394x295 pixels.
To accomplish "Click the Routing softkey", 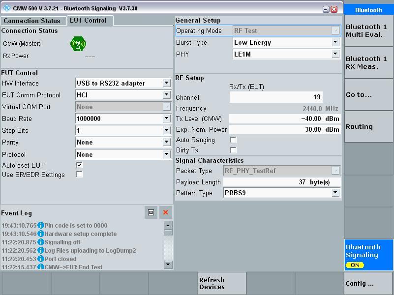I will tap(368, 127).
